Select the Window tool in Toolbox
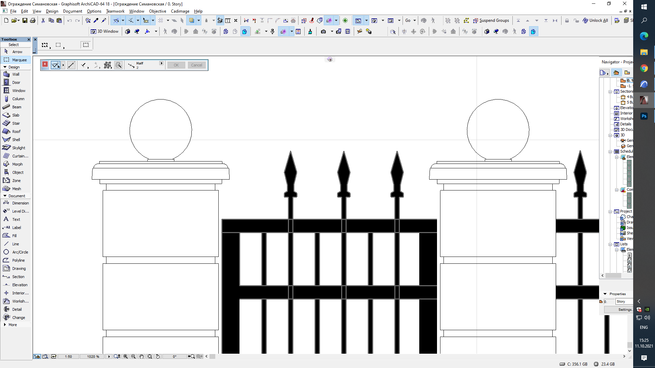Viewport: 655px width, 368px height. pyautogui.click(x=16, y=91)
